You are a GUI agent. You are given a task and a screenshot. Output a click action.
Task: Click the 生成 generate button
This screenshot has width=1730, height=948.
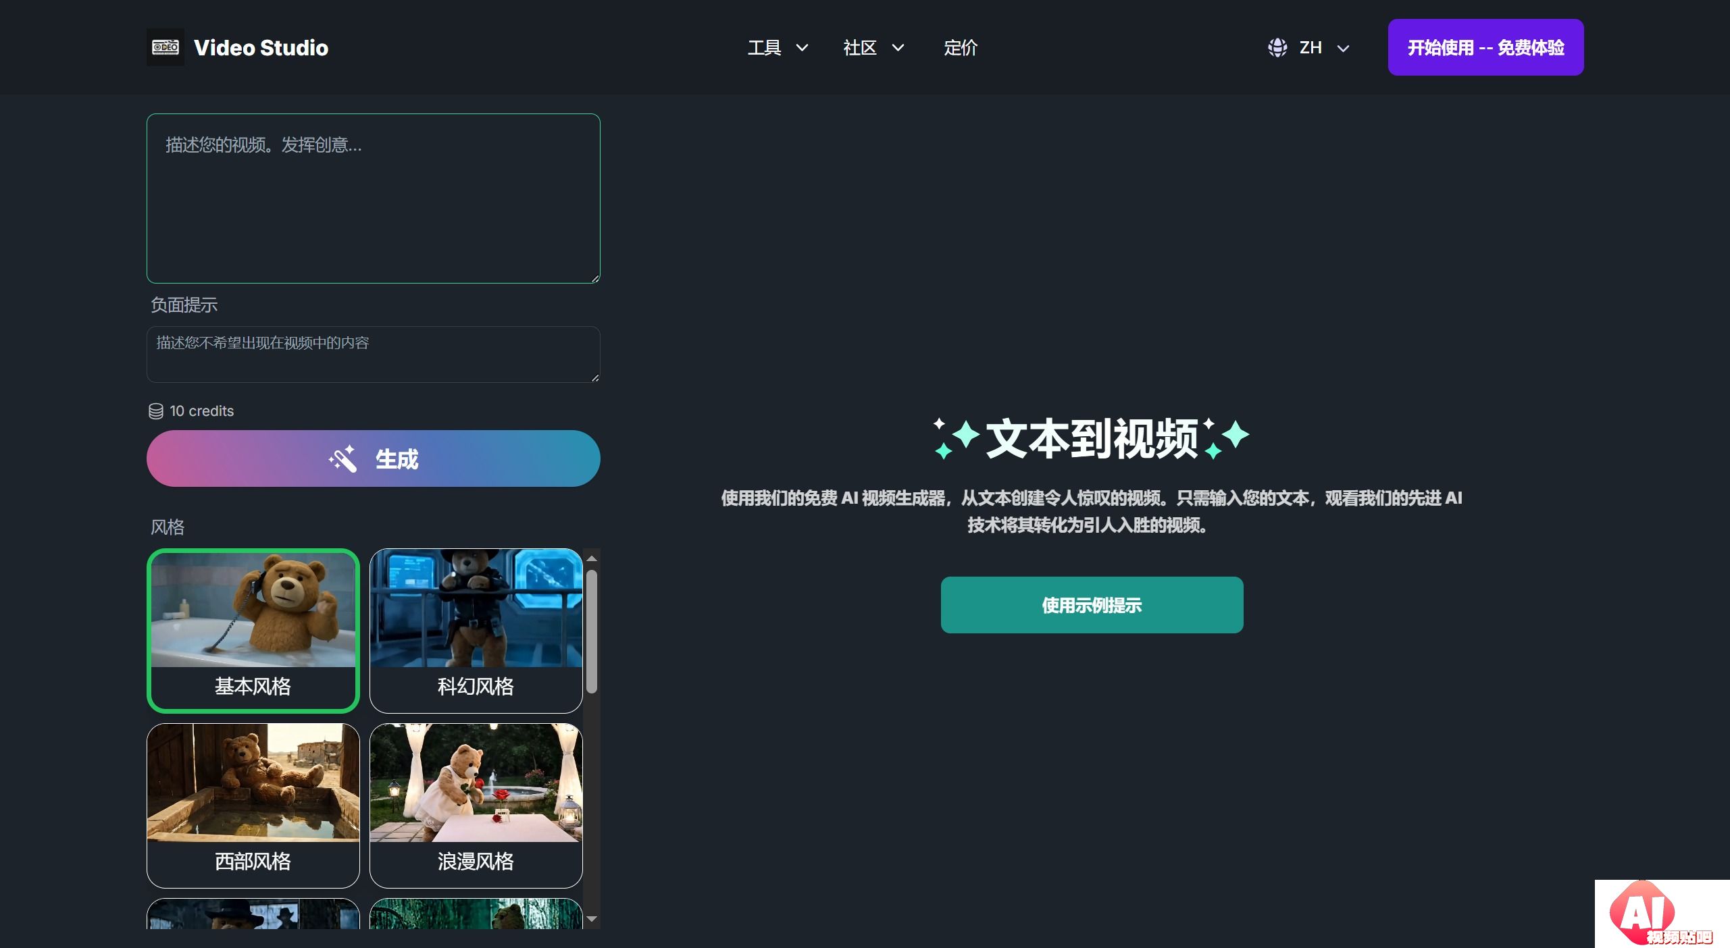click(x=374, y=458)
